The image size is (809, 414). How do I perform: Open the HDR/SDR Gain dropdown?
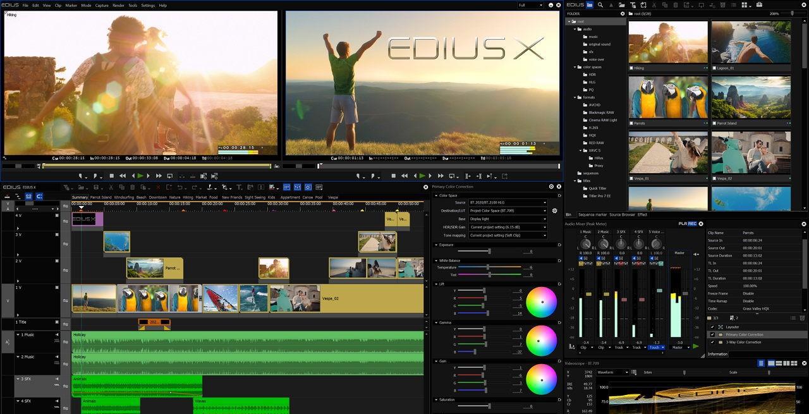coord(508,227)
